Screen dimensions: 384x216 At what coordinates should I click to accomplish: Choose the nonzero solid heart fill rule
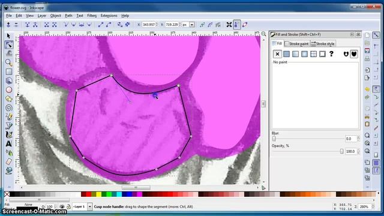[354, 54]
